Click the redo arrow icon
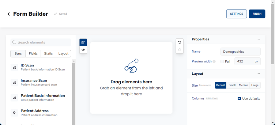275x125 pixels. coord(179,50)
